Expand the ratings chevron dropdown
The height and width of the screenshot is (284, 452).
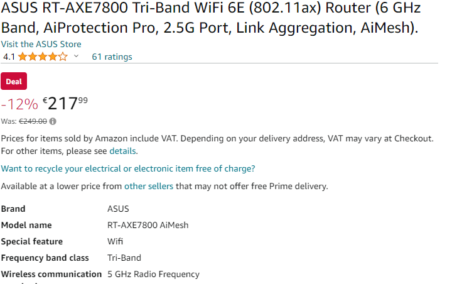[x=76, y=57]
